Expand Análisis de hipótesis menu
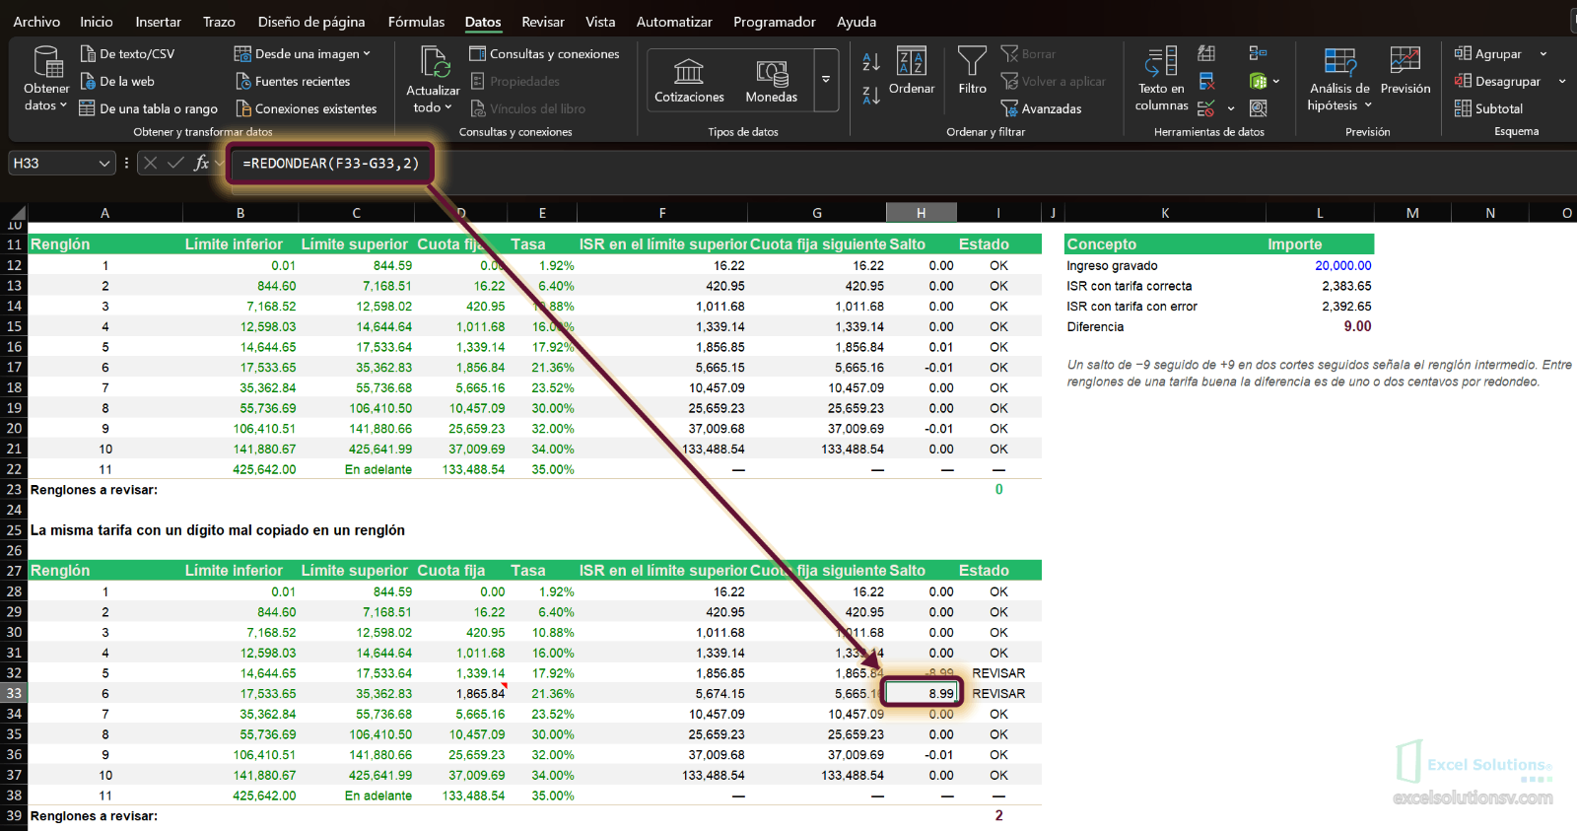The width and height of the screenshot is (1577, 831). tap(1339, 79)
